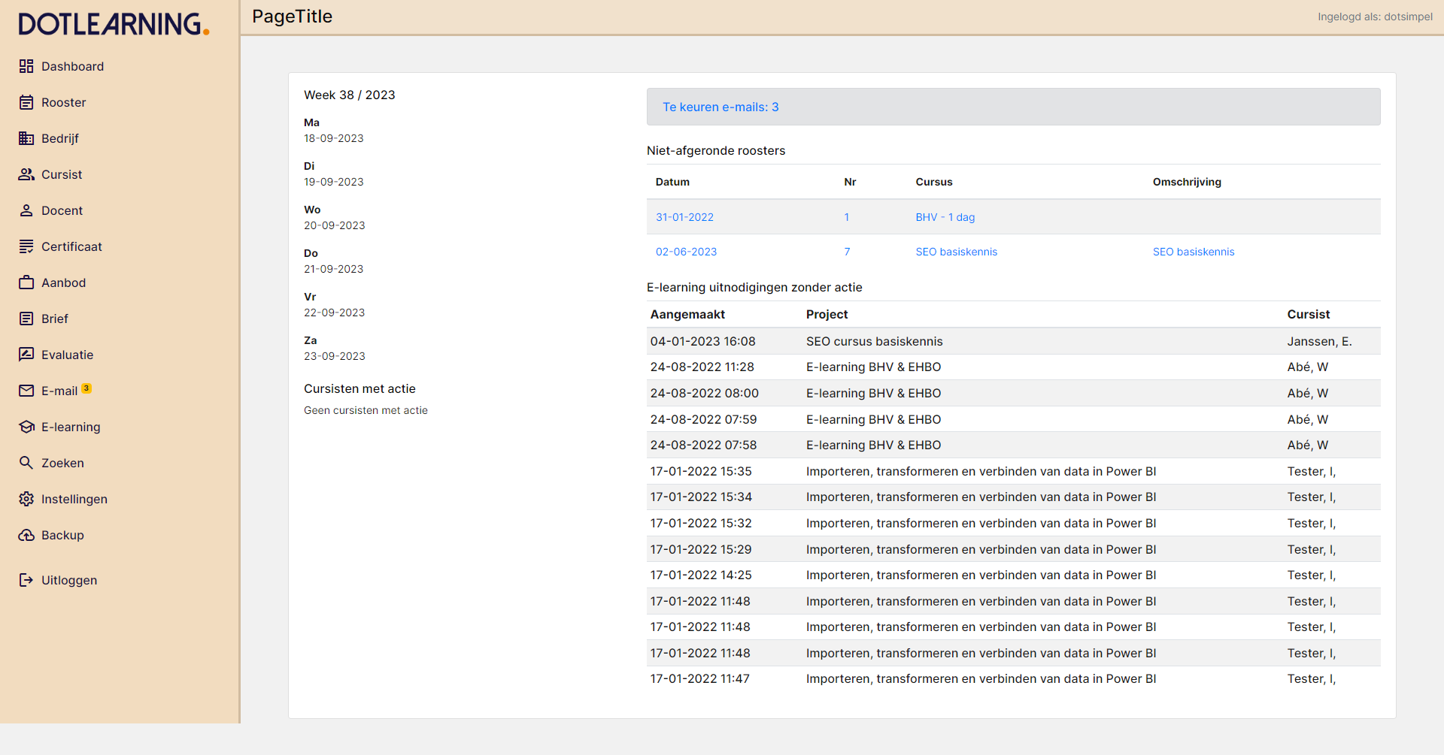This screenshot has width=1444, height=755.
Task: Open E-mail menu item with badge
Action: point(59,391)
